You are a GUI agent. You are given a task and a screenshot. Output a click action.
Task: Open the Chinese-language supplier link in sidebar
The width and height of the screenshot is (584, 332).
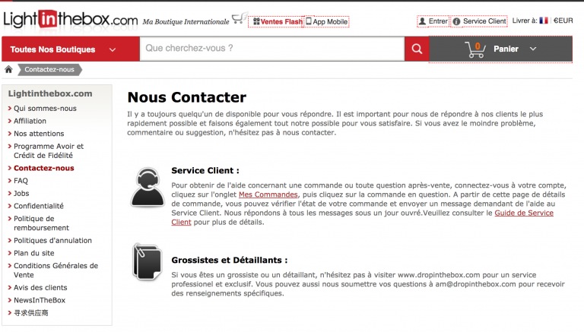point(31,313)
